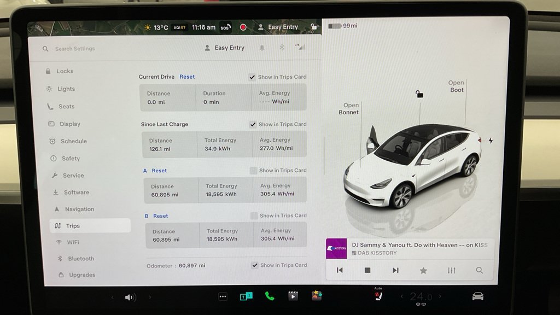Enable Trip B Show in Trips Card
Viewport: 560px width, 315px height.
(254, 216)
